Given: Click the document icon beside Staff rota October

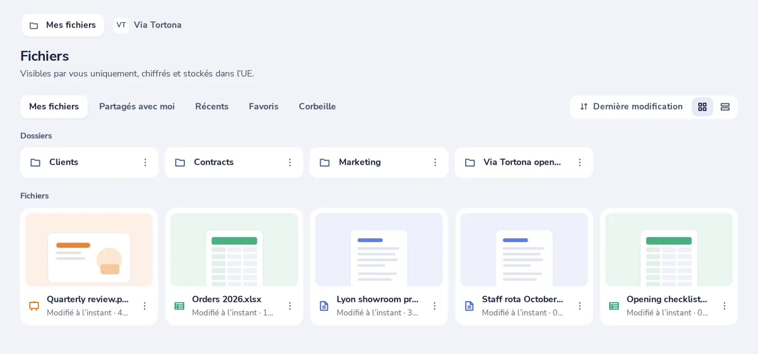Looking at the screenshot, I should click(x=469, y=306).
